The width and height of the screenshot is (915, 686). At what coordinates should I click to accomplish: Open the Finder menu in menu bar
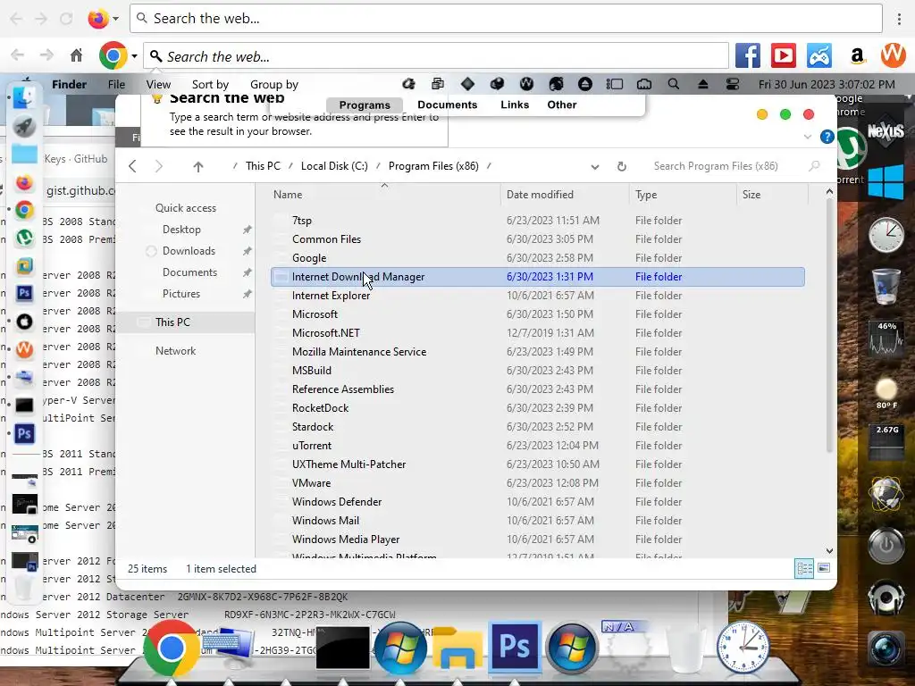pos(69,84)
